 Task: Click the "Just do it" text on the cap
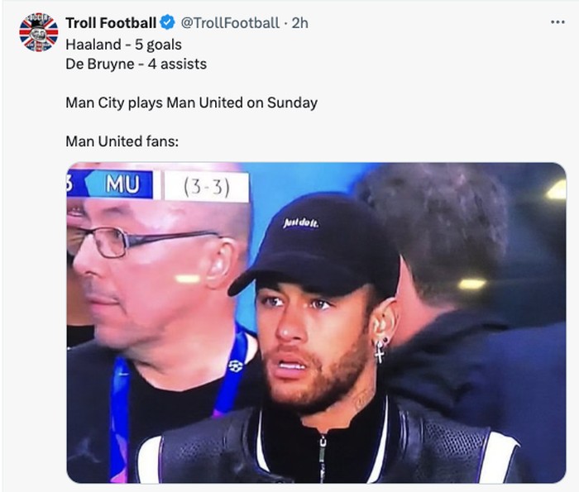pyautogui.click(x=300, y=222)
